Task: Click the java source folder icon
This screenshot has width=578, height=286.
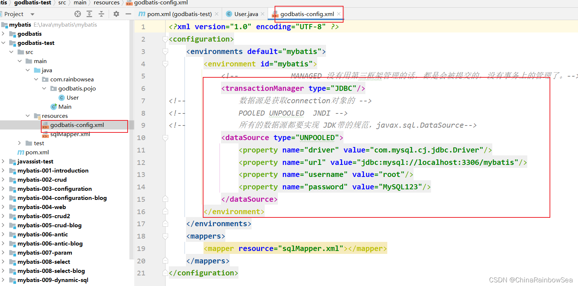Action: [37, 70]
